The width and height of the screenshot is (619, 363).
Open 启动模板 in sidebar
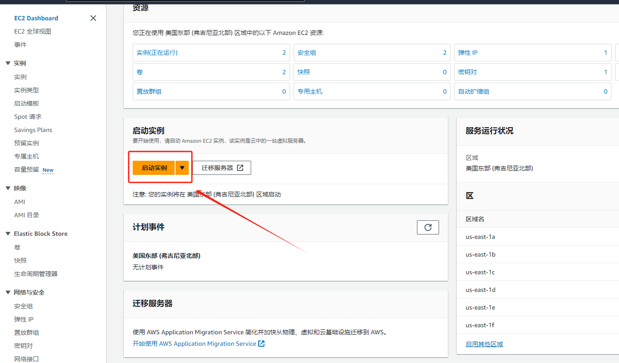coord(27,103)
